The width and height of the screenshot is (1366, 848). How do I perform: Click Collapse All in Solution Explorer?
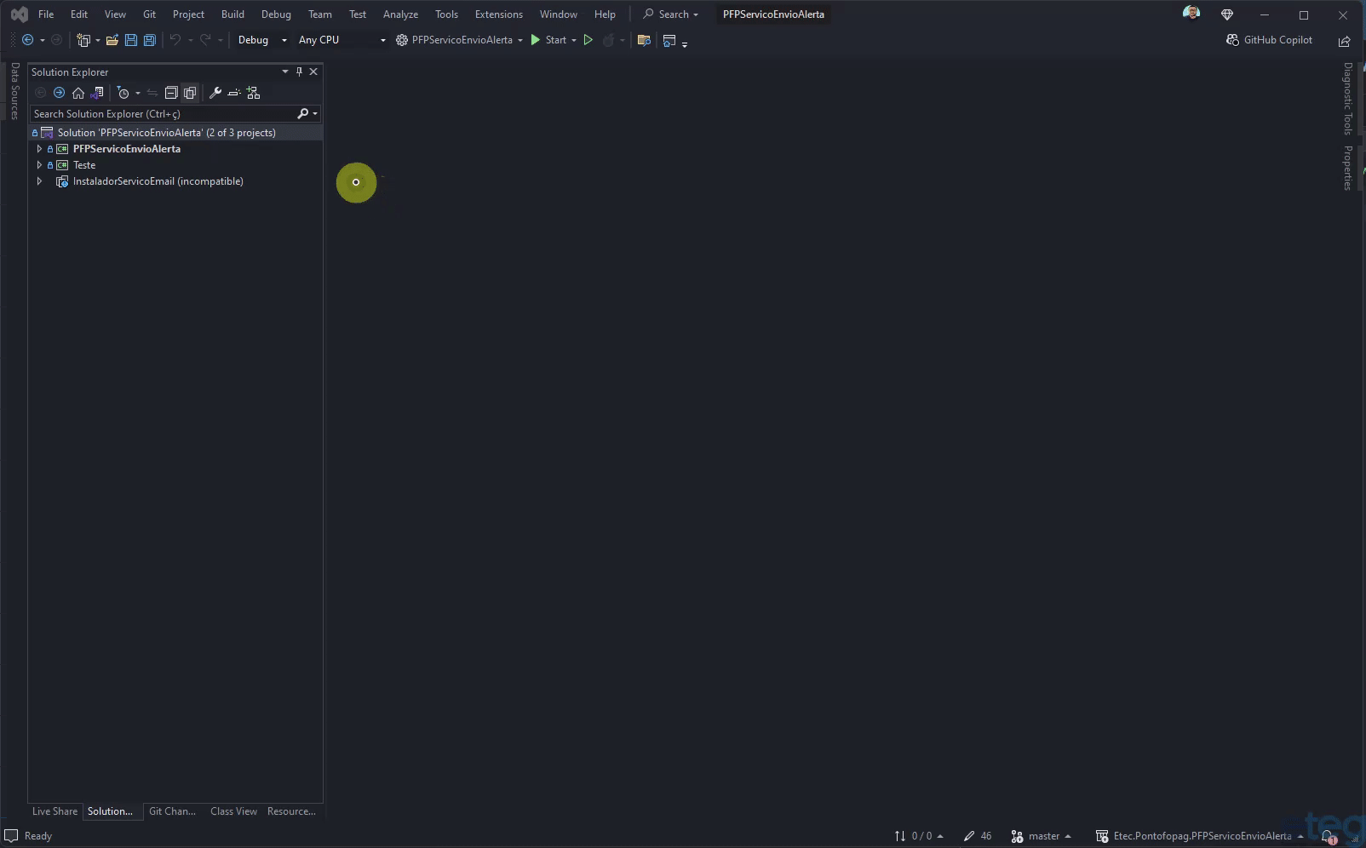coord(171,93)
